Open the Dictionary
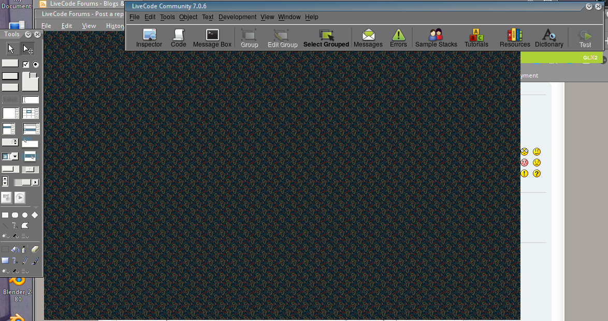608x321 pixels. click(x=549, y=38)
